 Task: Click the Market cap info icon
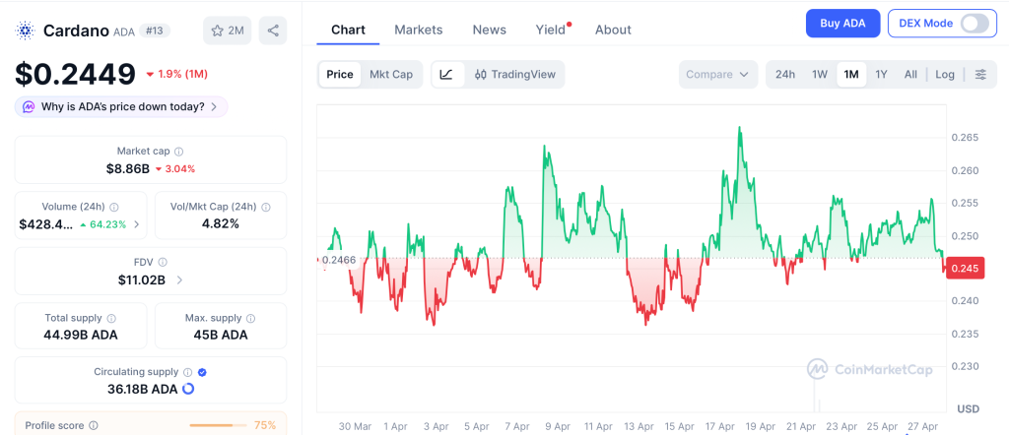tap(178, 152)
